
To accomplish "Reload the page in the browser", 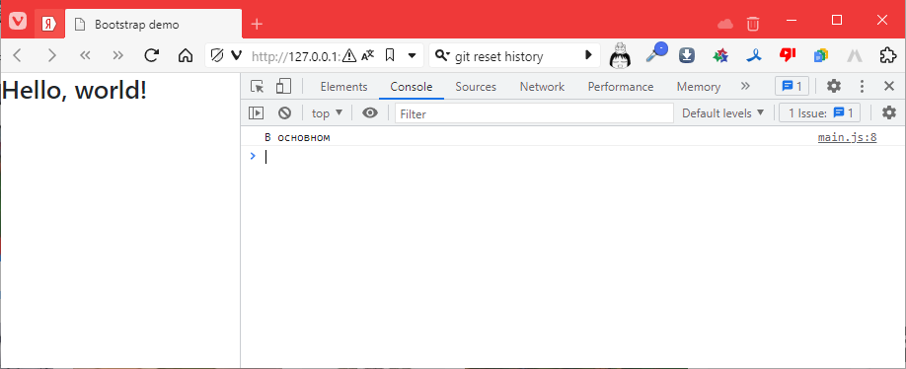I will [x=151, y=55].
